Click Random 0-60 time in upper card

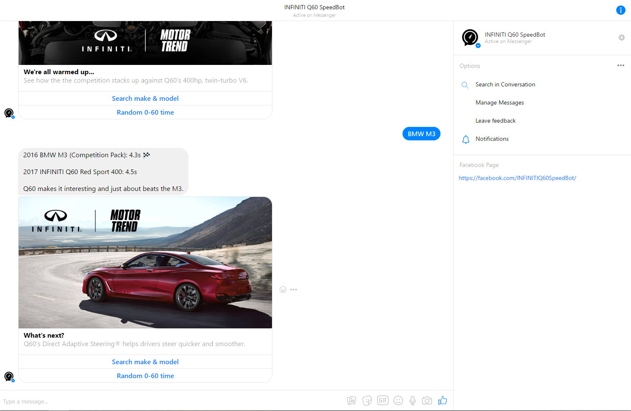tap(145, 112)
